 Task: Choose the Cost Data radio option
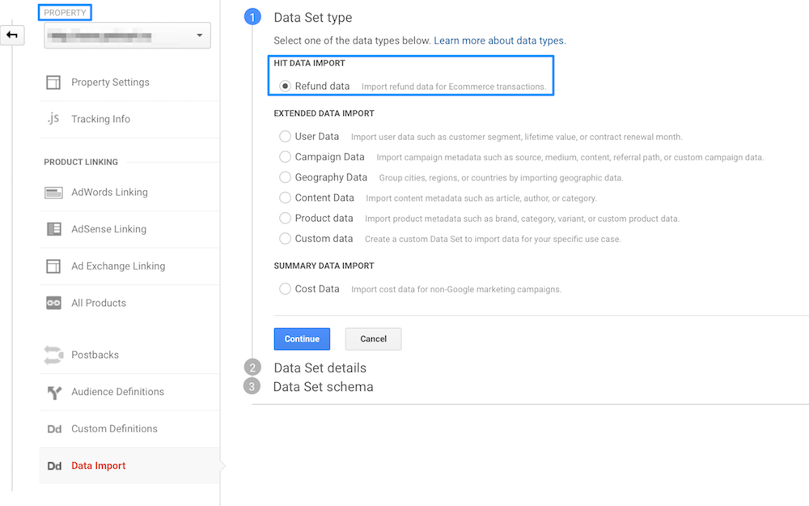click(285, 289)
